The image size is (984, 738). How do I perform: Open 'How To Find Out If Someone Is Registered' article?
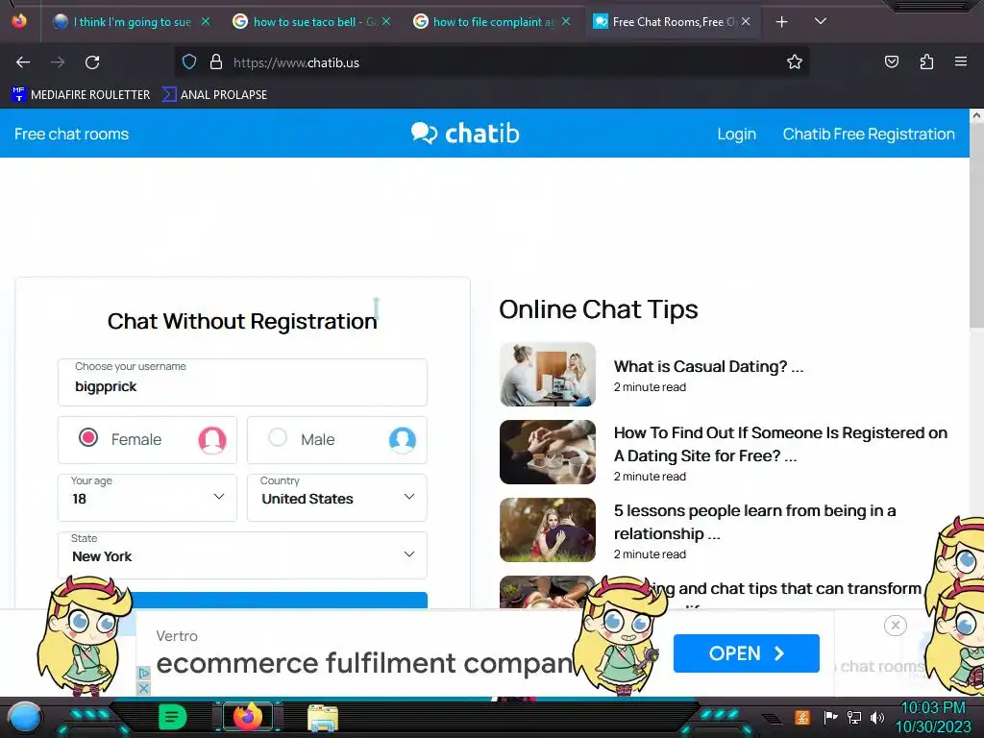click(x=780, y=444)
